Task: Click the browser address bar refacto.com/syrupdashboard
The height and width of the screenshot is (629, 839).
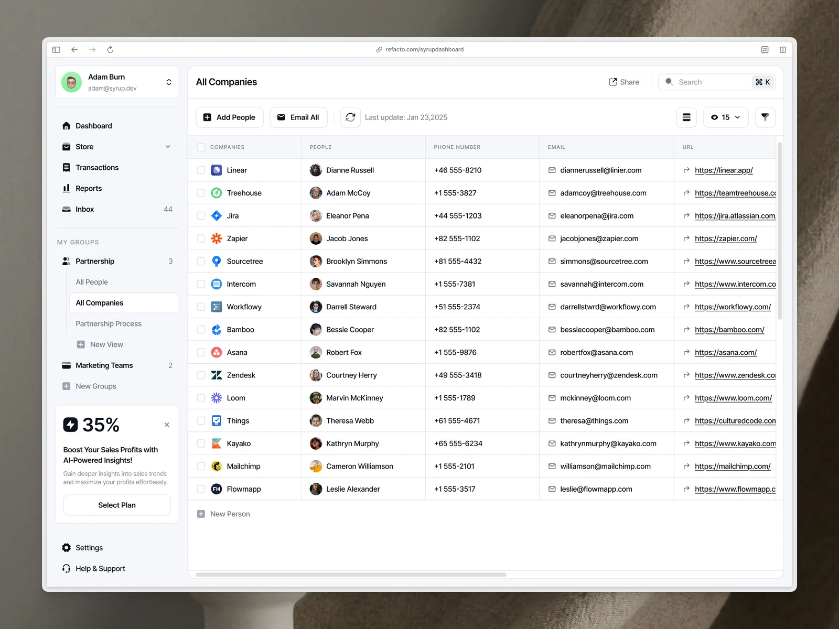Action: click(x=419, y=50)
